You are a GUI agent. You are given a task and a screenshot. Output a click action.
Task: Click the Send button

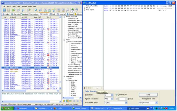[x=148, y=95]
